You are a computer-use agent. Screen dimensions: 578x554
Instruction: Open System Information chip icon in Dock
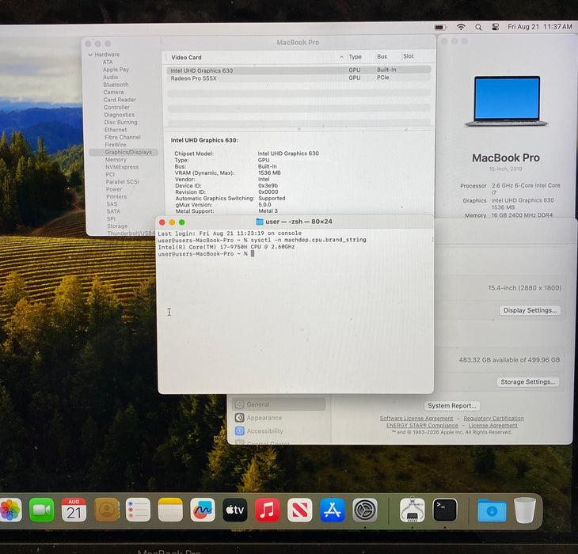click(x=412, y=510)
